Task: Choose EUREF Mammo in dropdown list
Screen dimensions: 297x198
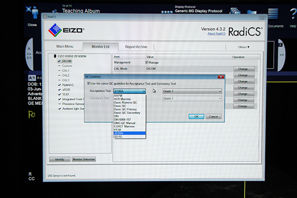Action: 125,126
